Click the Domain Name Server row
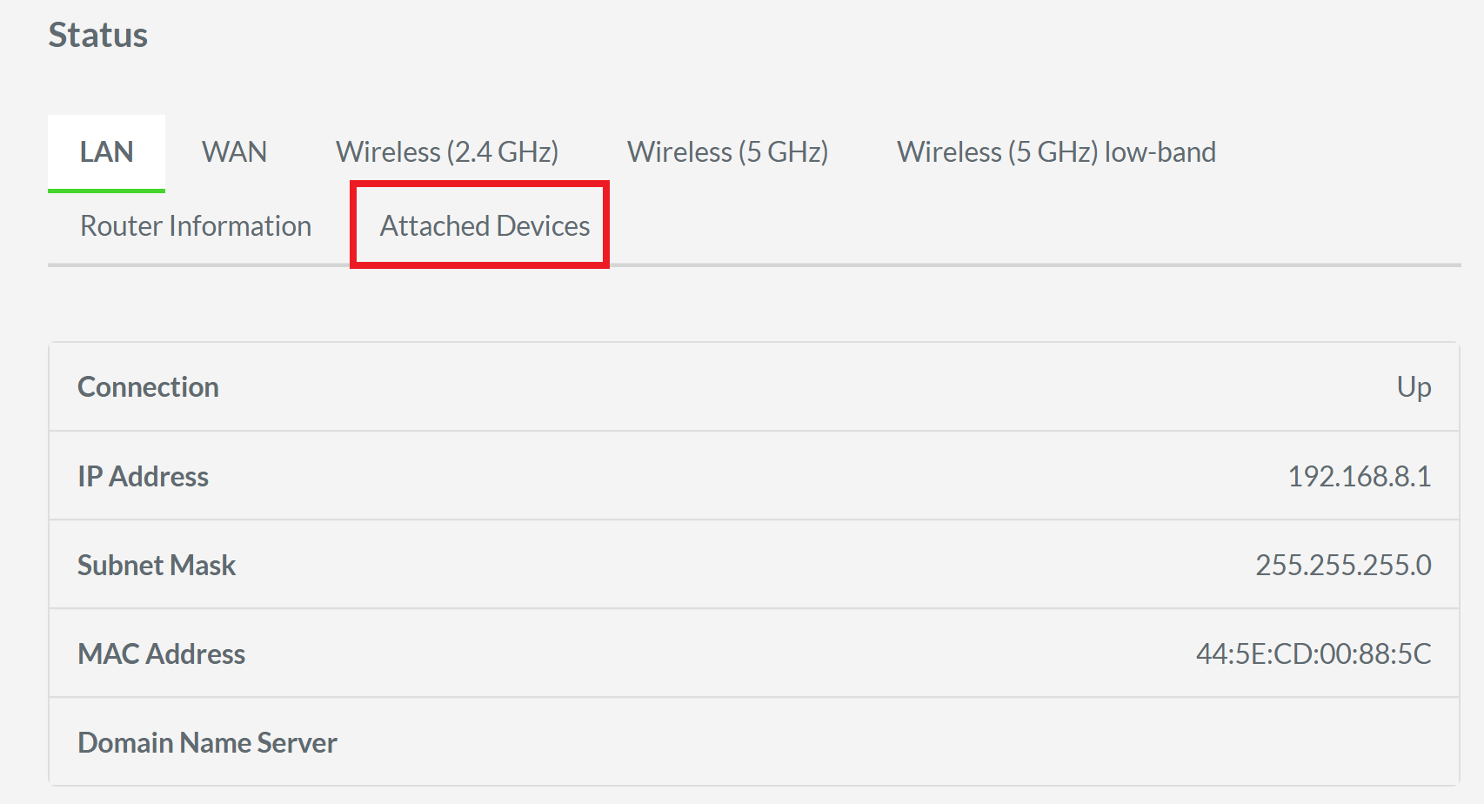Screen dimensions: 1484x804 748,742
